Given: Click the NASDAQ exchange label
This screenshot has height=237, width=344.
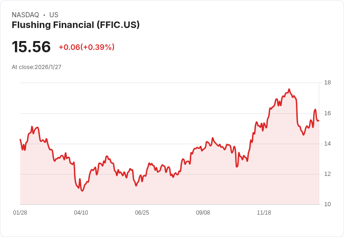Looking at the screenshot, I should coord(25,15).
